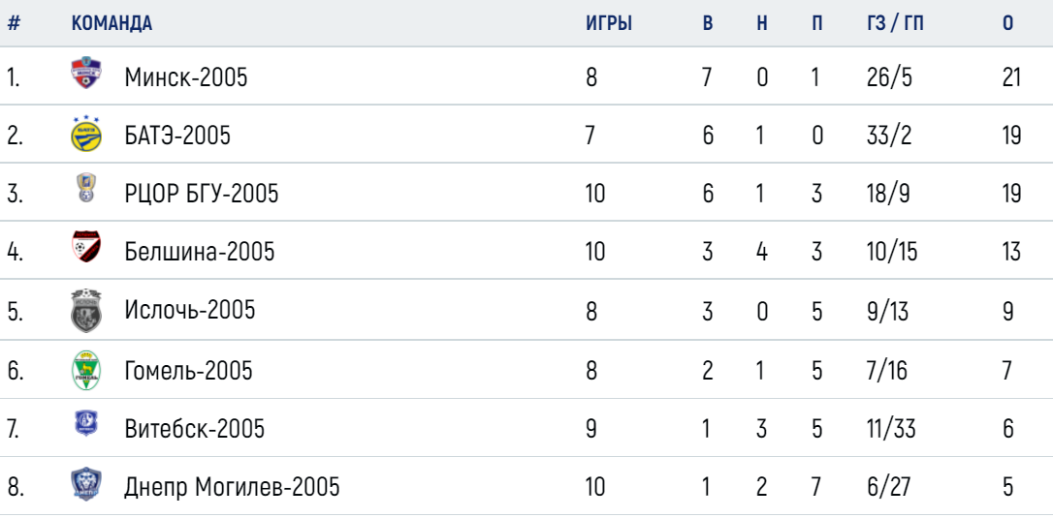Click the Витебск-2005 blue shield icon

pyautogui.click(x=86, y=425)
